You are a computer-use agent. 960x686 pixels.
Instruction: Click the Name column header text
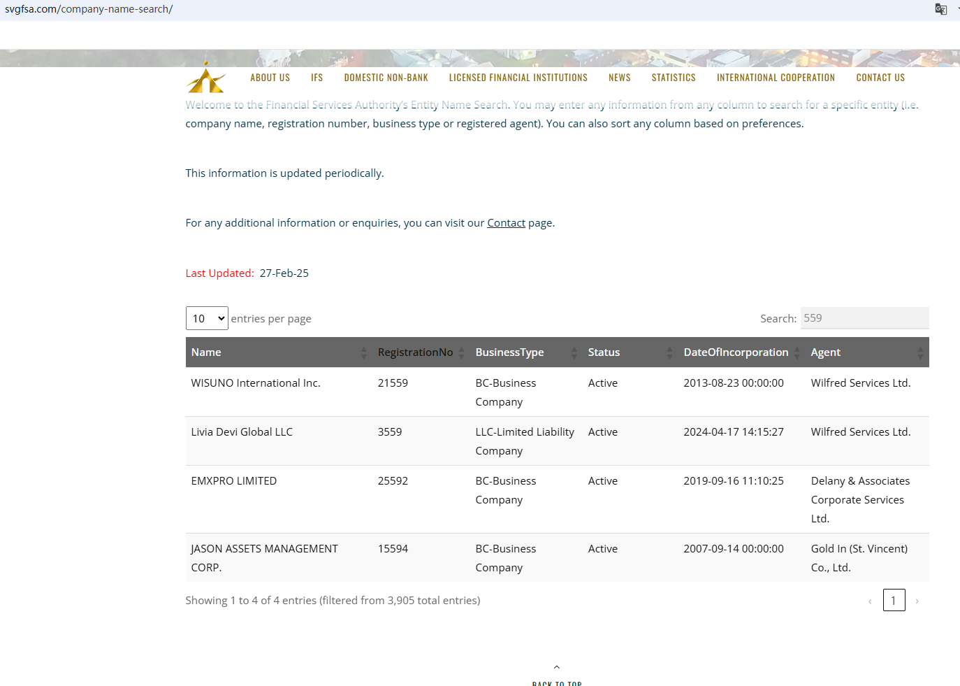[x=206, y=352]
